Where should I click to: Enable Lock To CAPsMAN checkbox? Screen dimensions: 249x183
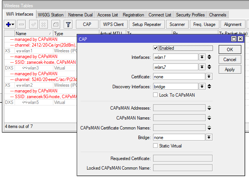(x=155, y=95)
